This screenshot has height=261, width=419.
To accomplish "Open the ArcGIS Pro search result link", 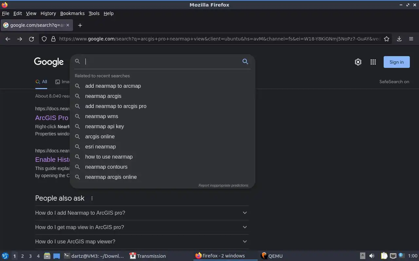I will point(52,118).
